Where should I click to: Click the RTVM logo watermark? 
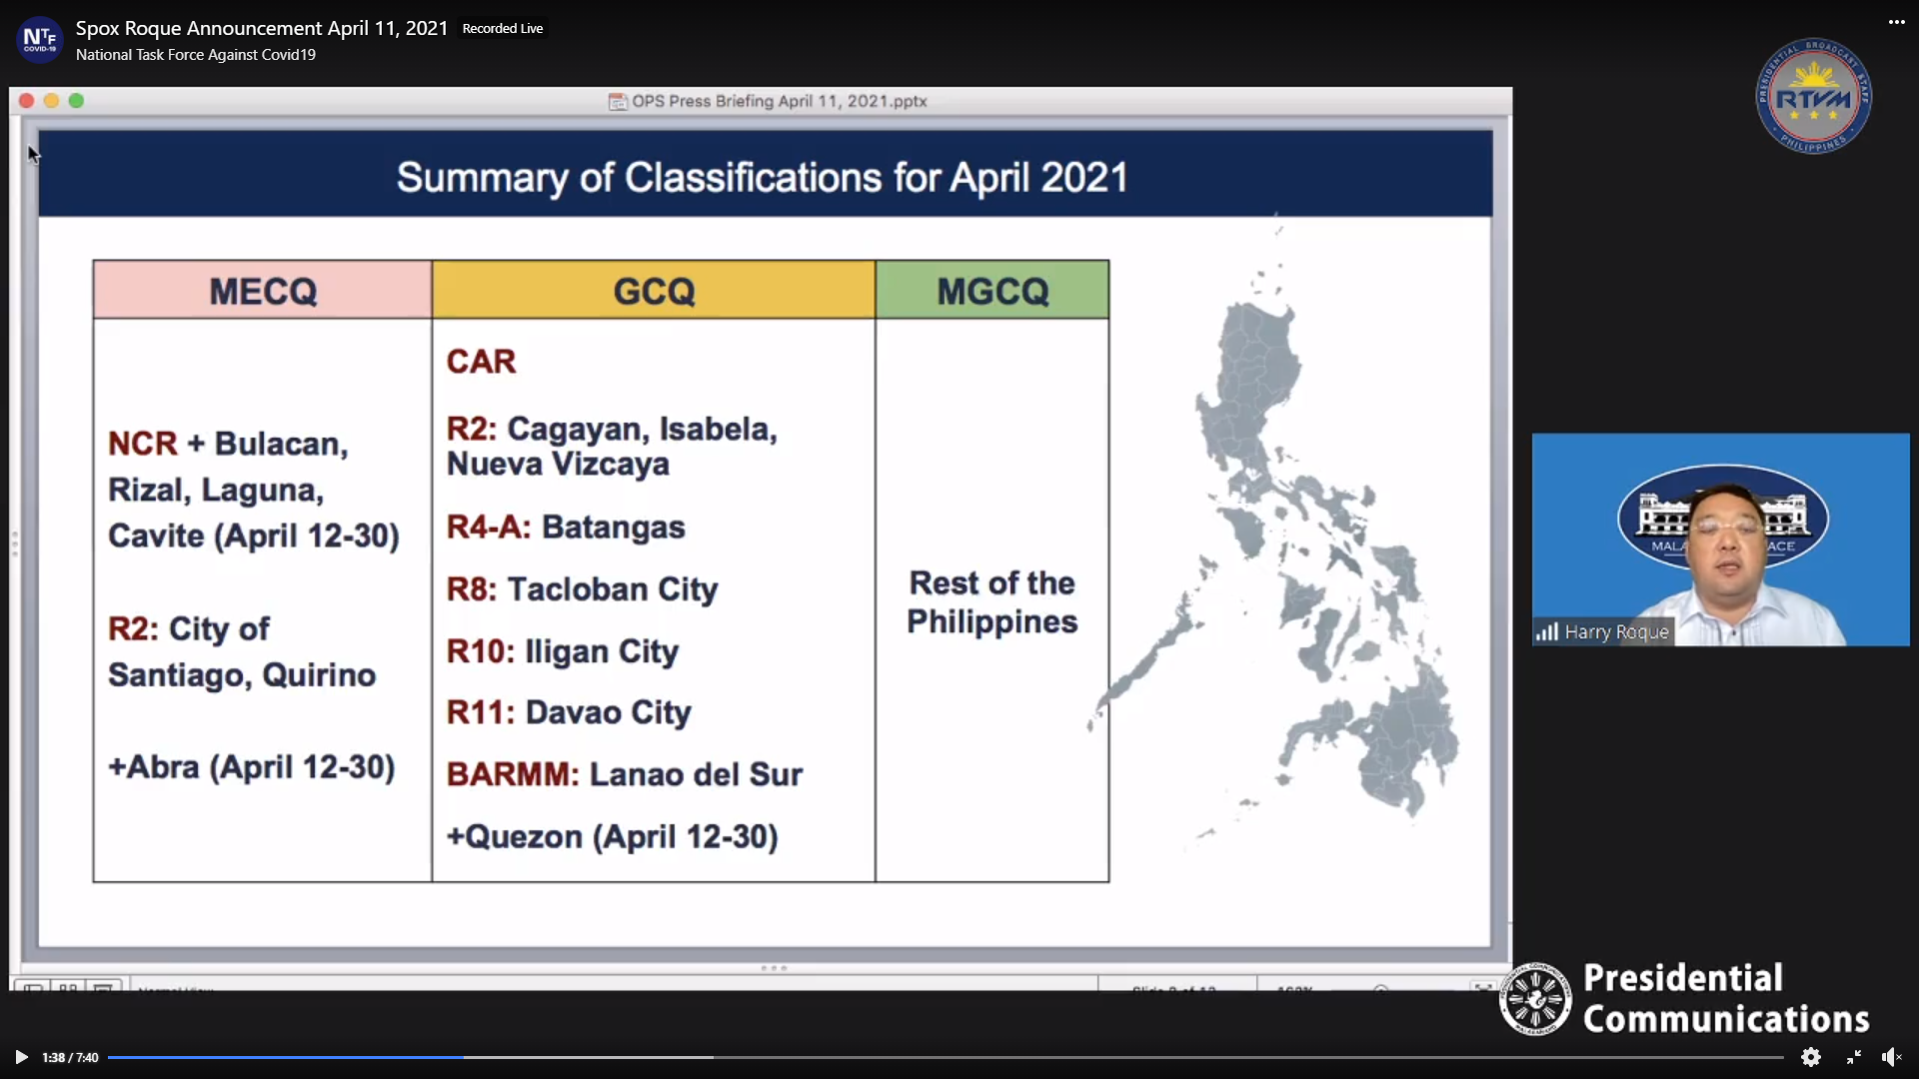pos(1813,97)
